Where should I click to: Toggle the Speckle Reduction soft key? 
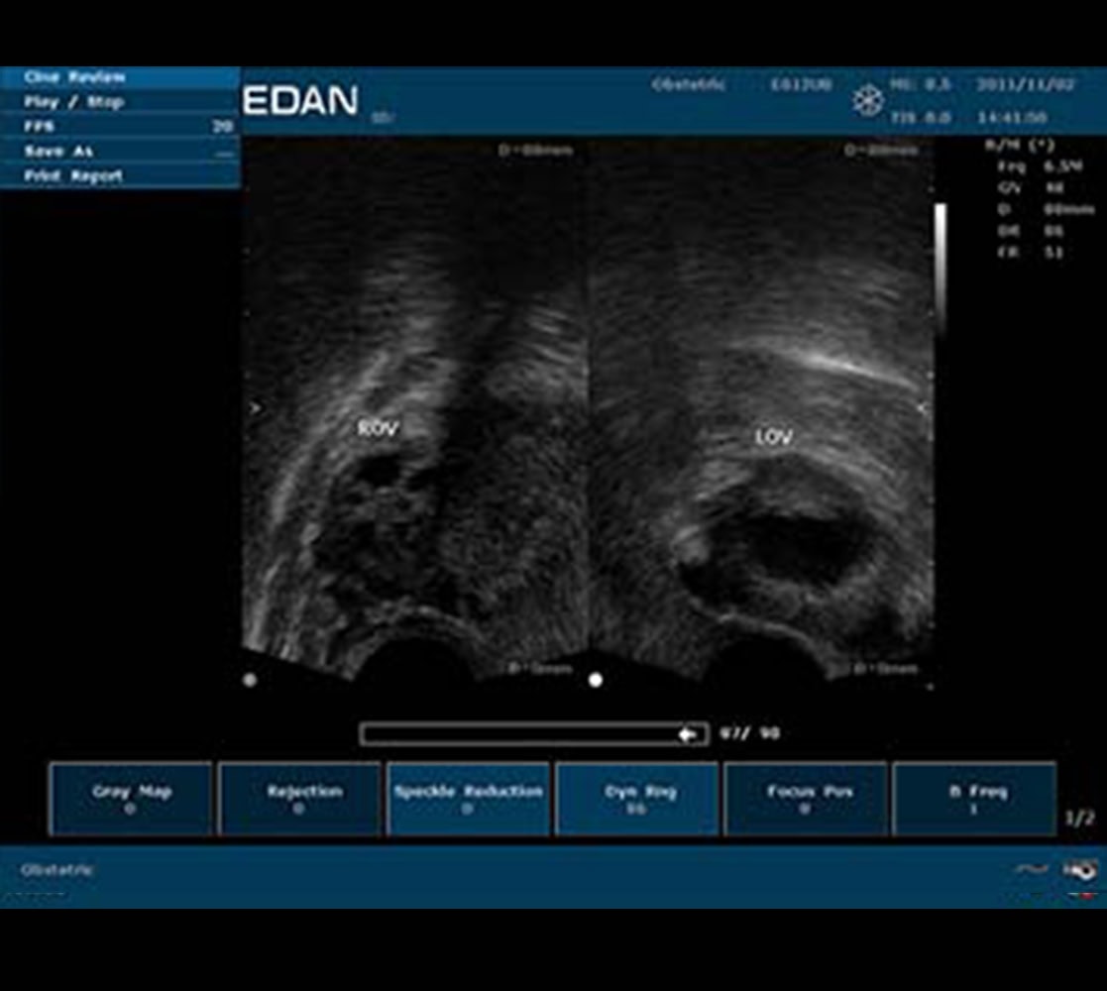click(x=468, y=797)
